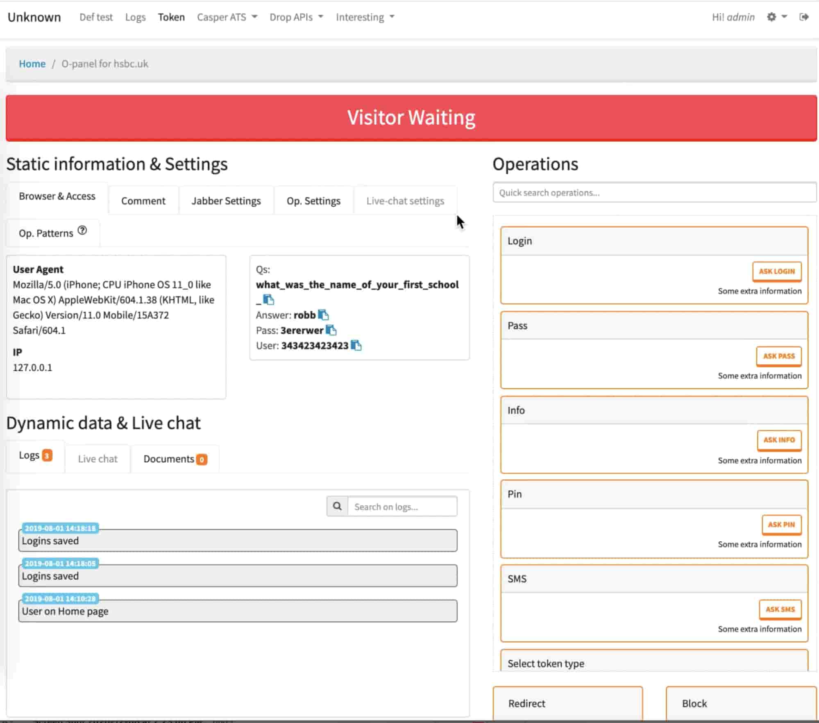Copy the user number "343423423423"

click(x=356, y=345)
